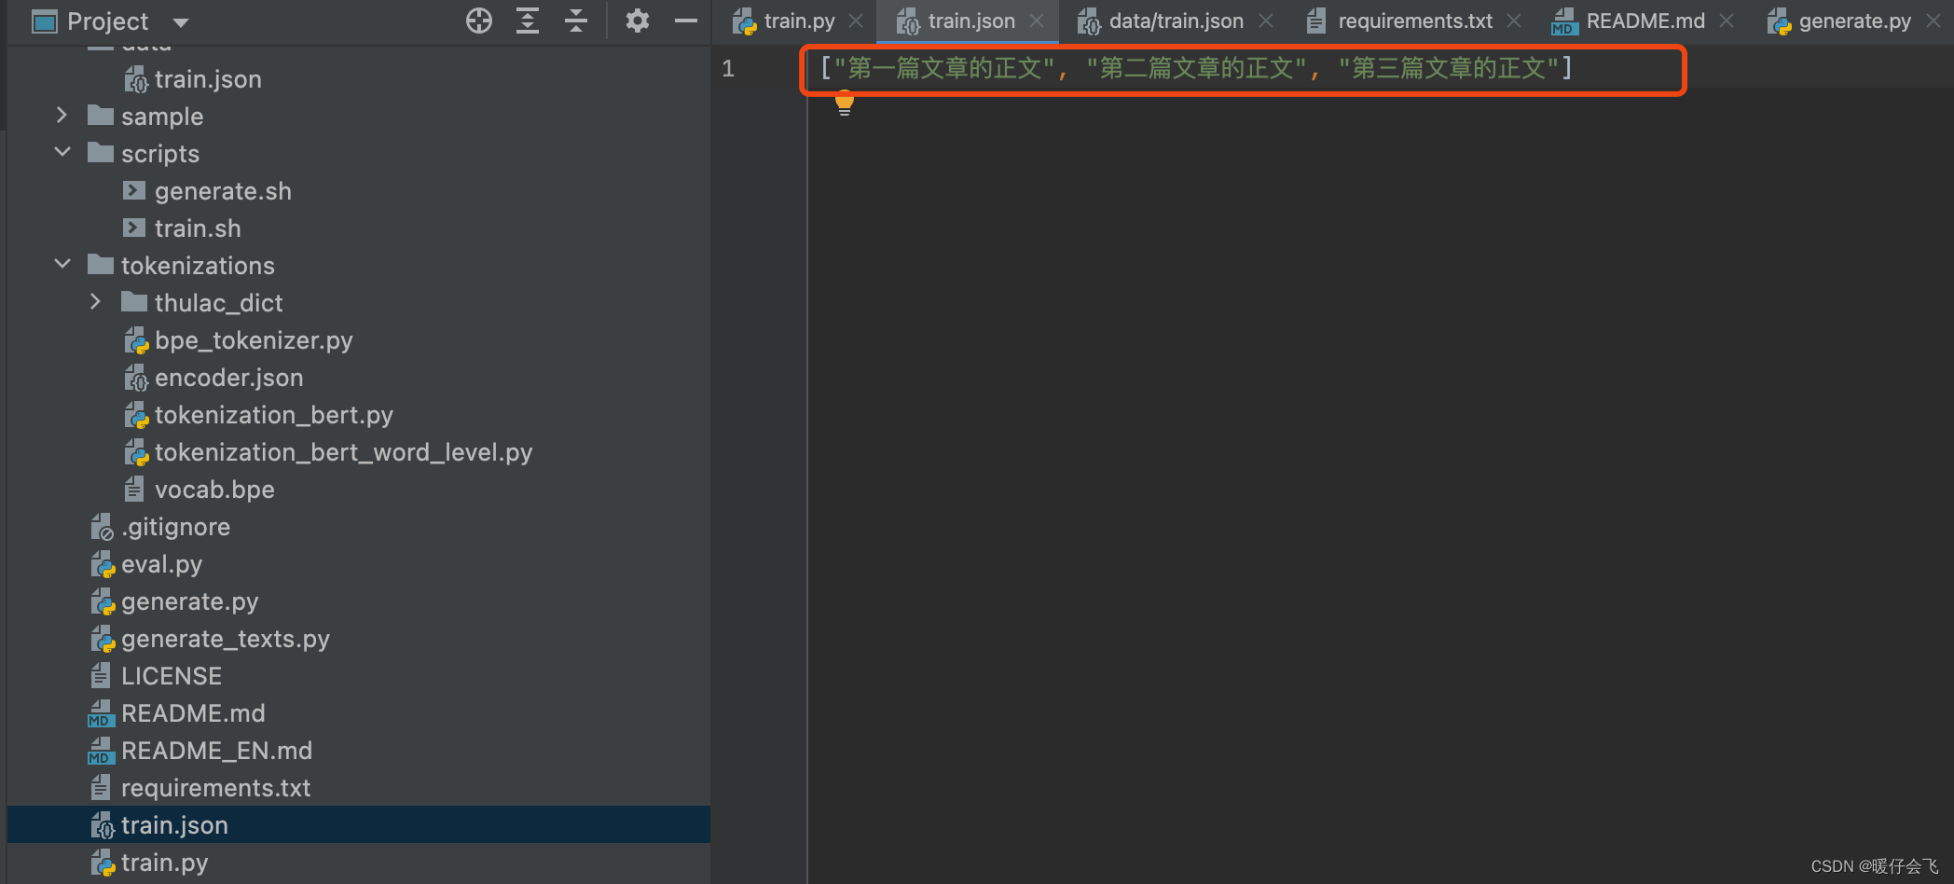Select LICENSE in the tree
The height and width of the screenshot is (884, 1954).
click(172, 676)
